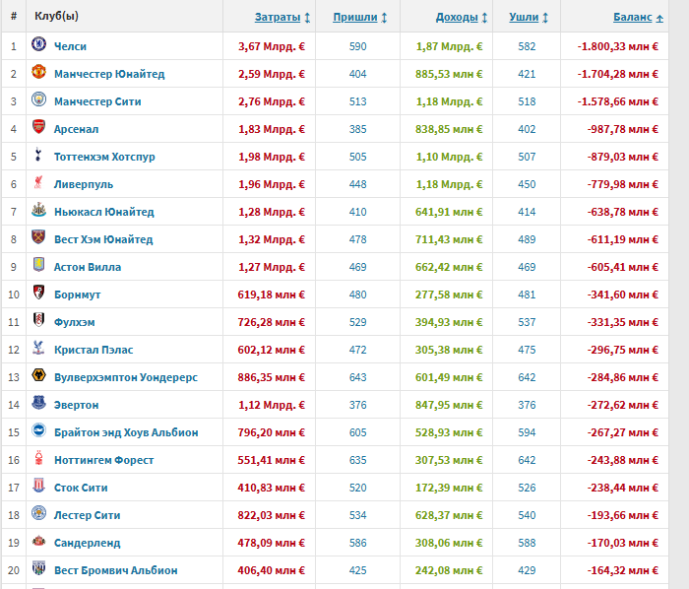The image size is (689, 589).
Task: Click the Arsenal club crest icon
Action: pos(38,128)
